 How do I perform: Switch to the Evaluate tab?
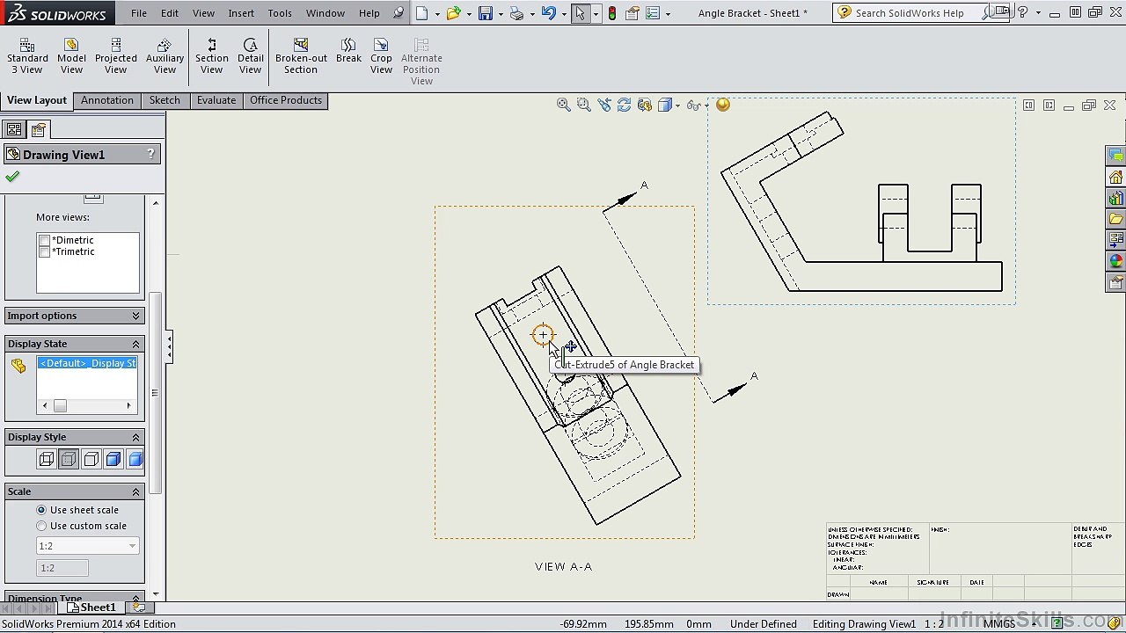[216, 100]
